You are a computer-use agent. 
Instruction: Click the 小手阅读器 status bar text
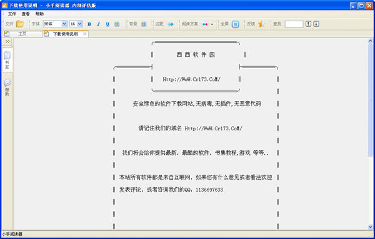12,234
